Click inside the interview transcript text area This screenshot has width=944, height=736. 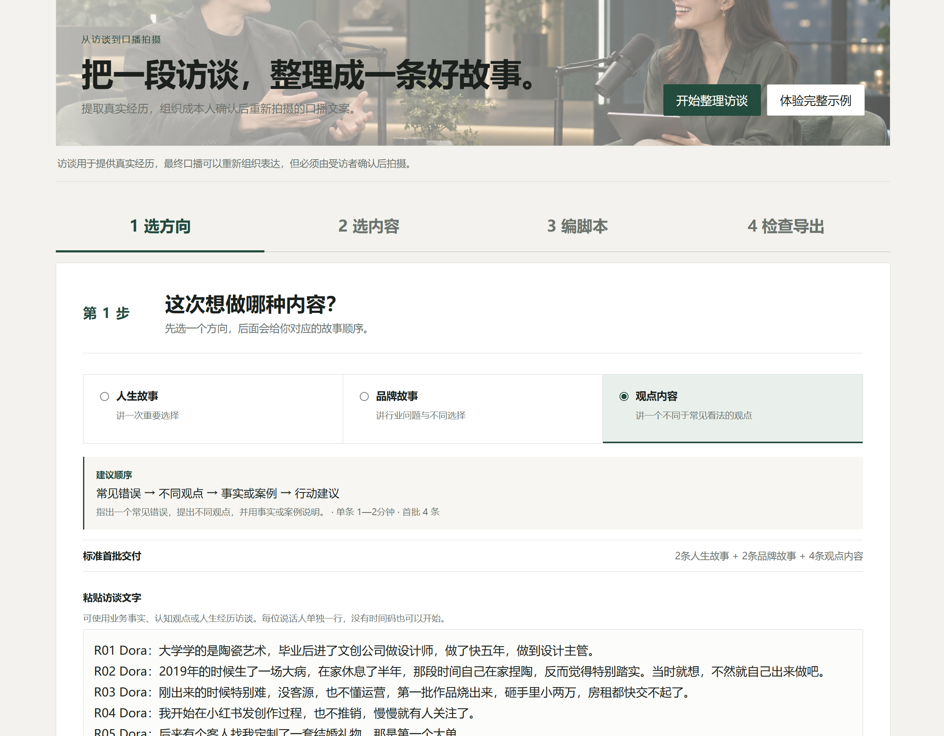tap(473, 683)
